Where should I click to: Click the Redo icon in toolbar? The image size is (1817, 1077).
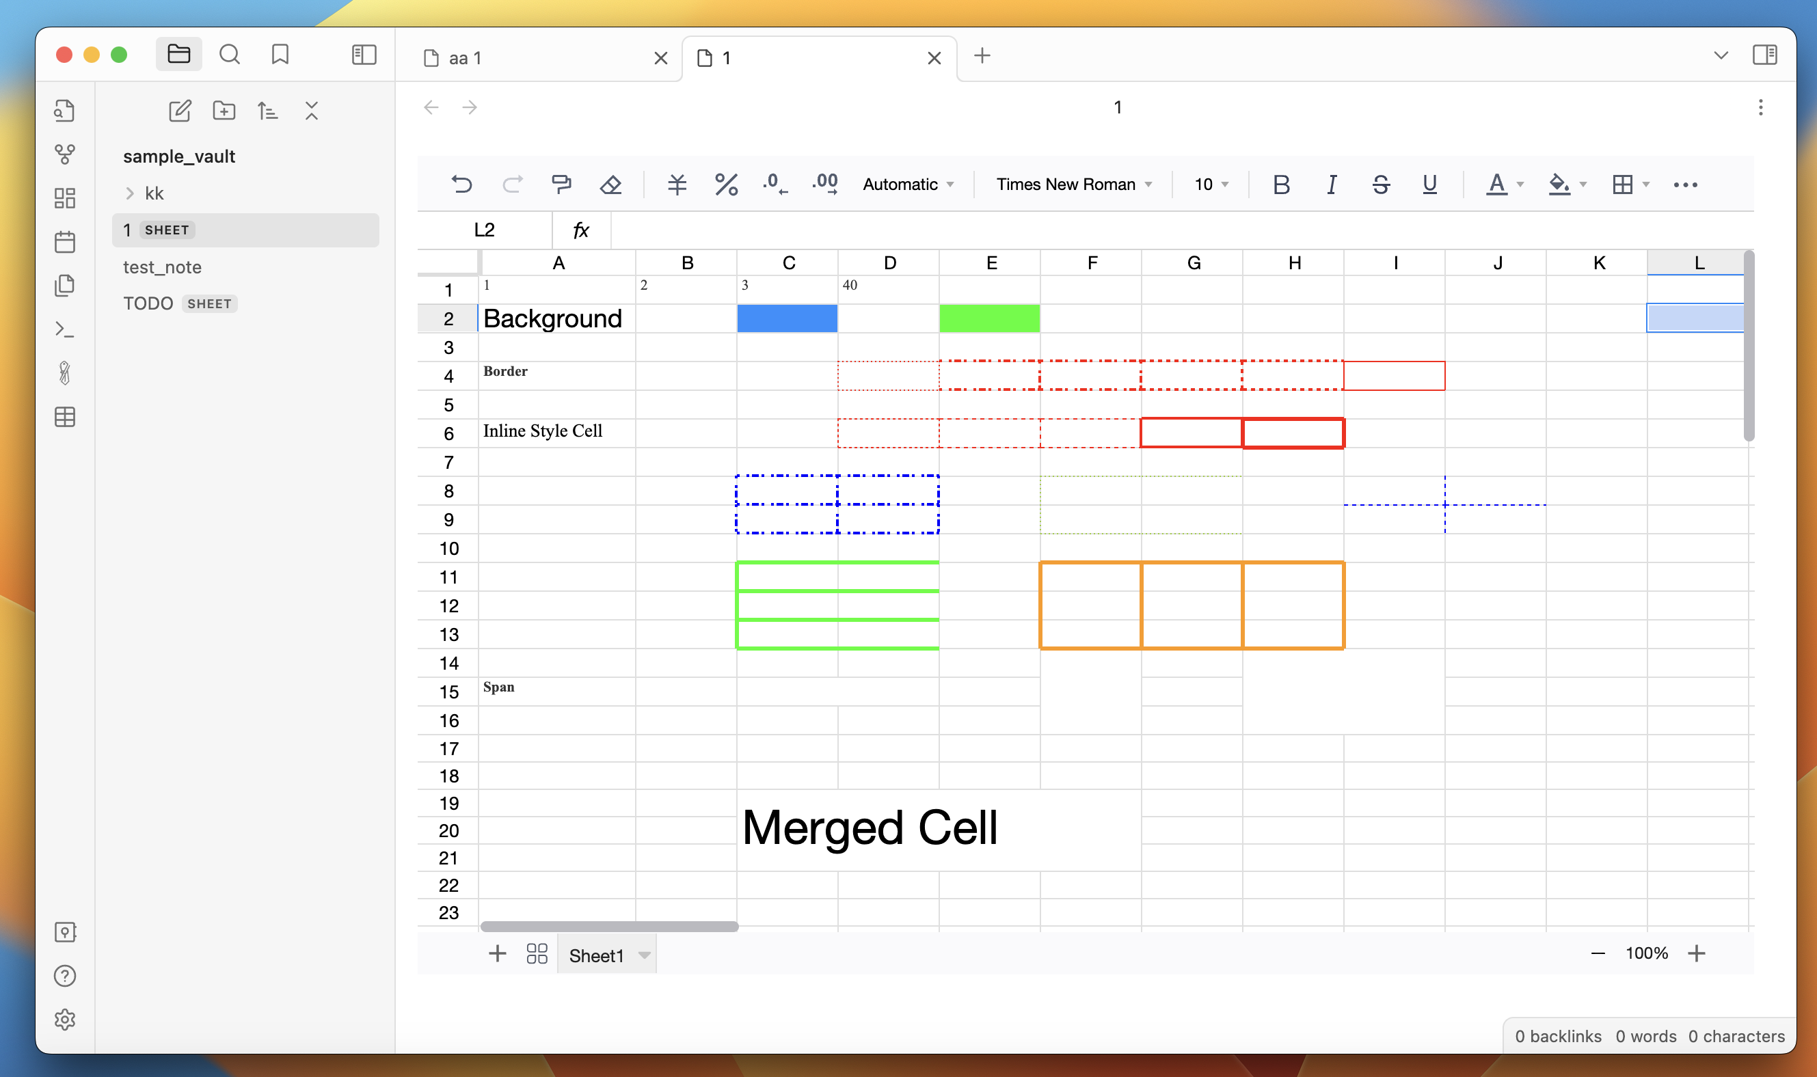point(513,186)
